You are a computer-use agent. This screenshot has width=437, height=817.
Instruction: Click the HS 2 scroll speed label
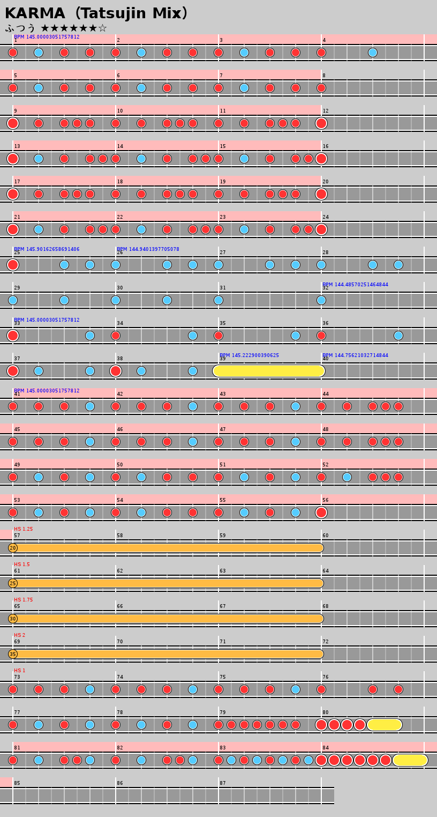20,635
